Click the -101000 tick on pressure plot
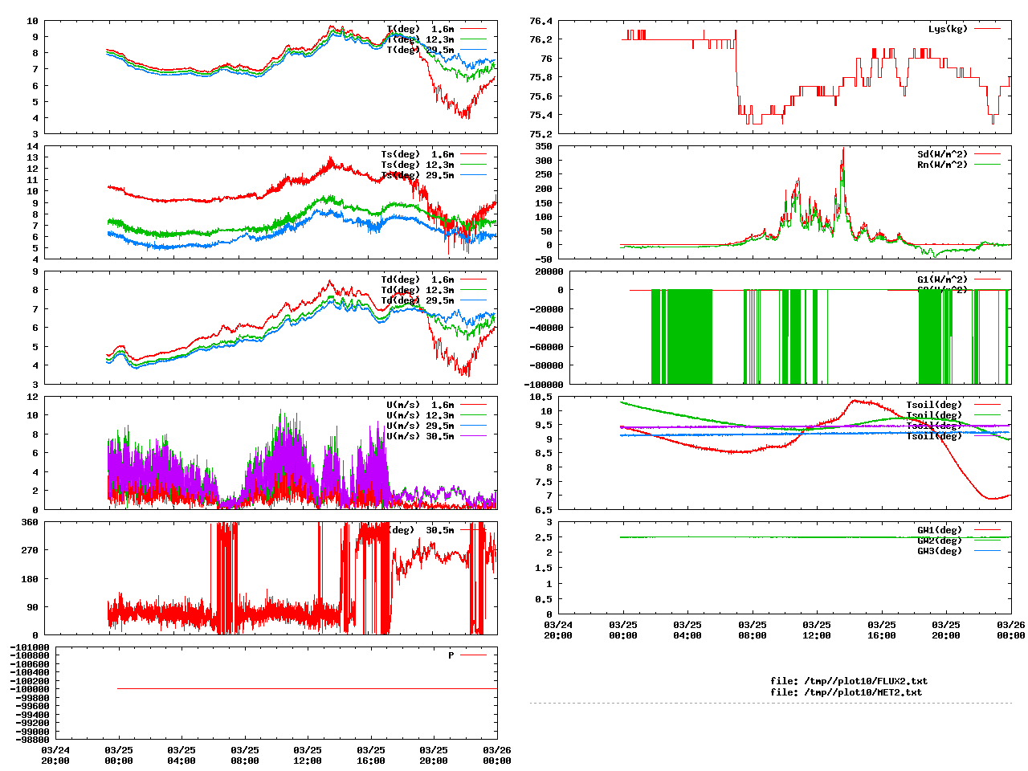This screenshot has height=771, width=1028. tap(30, 647)
